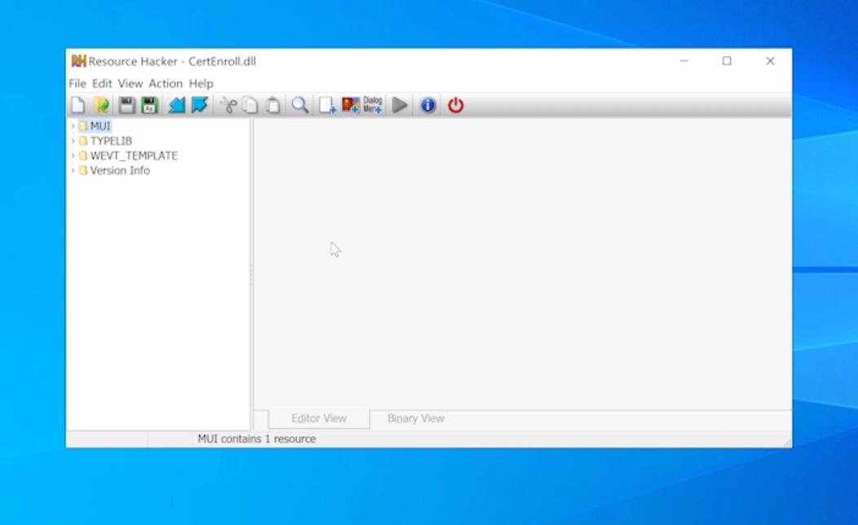Click the Open file icon
The image size is (858, 525).
[101, 105]
